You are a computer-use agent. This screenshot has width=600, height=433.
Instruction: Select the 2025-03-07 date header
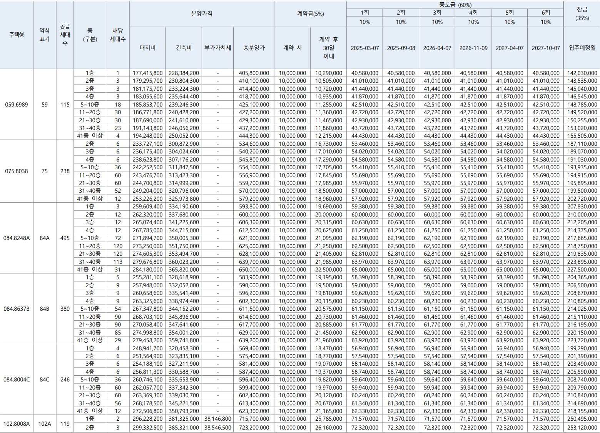click(x=365, y=48)
